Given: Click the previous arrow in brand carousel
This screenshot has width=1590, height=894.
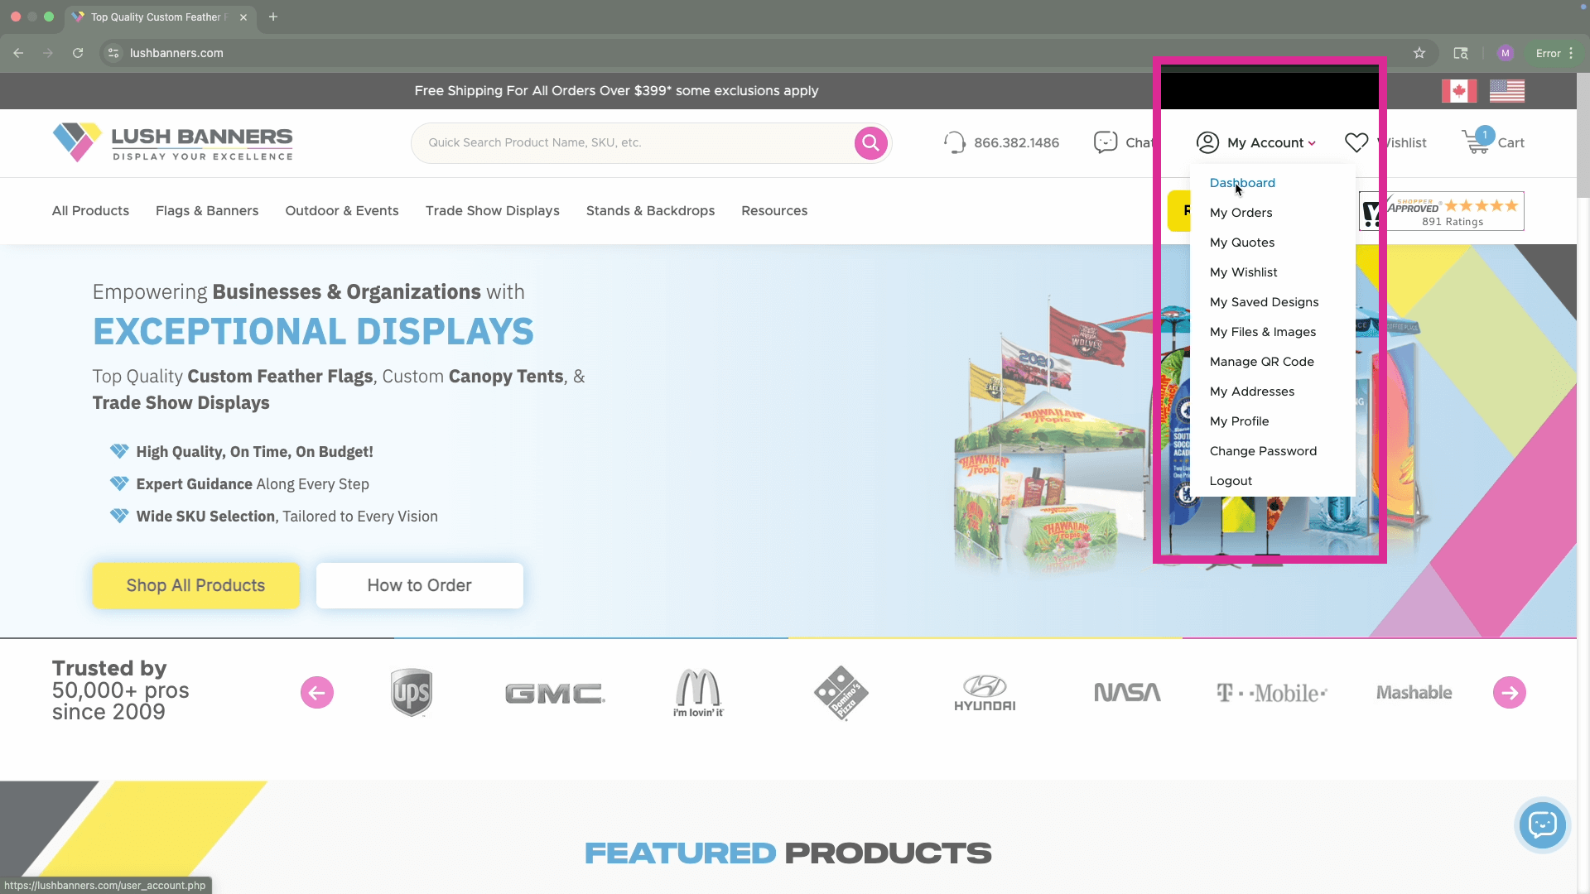Looking at the screenshot, I should pyautogui.click(x=317, y=693).
